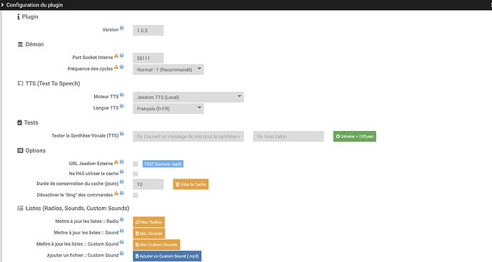Click Listes (Radios, Sounds, Custom Sounds) heading
492x262 pixels.
[x=77, y=208]
